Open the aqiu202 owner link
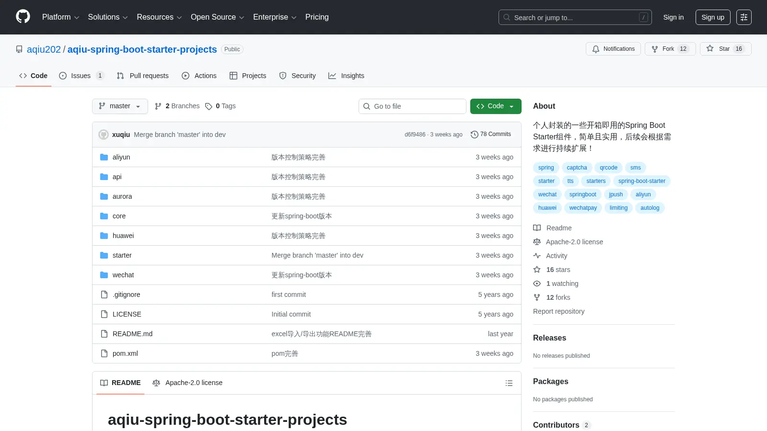 (44, 49)
